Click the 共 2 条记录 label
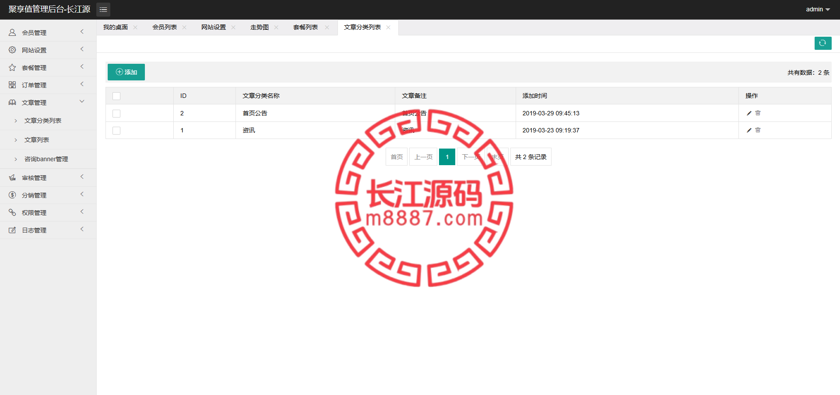This screenshot has width=840, height=395. 531,157
